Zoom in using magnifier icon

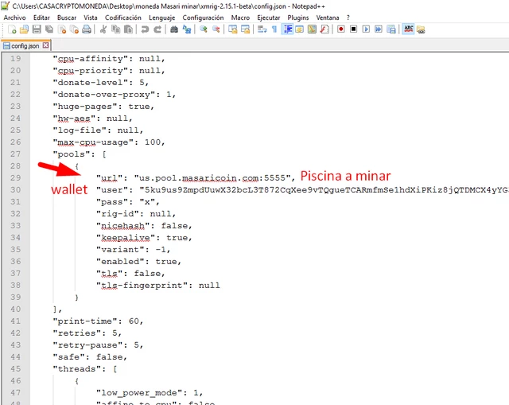coord(204,29)
